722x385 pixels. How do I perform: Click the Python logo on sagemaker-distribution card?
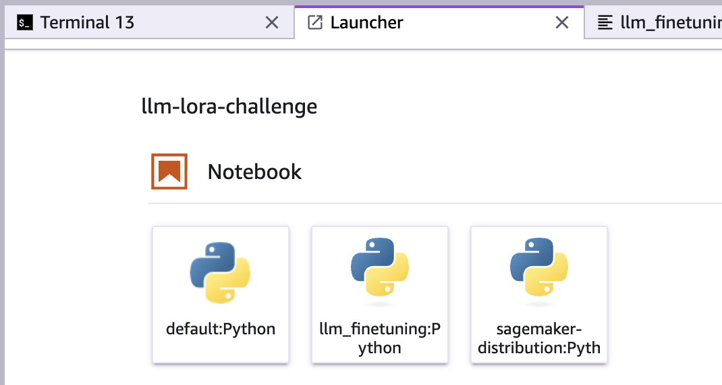538,267
